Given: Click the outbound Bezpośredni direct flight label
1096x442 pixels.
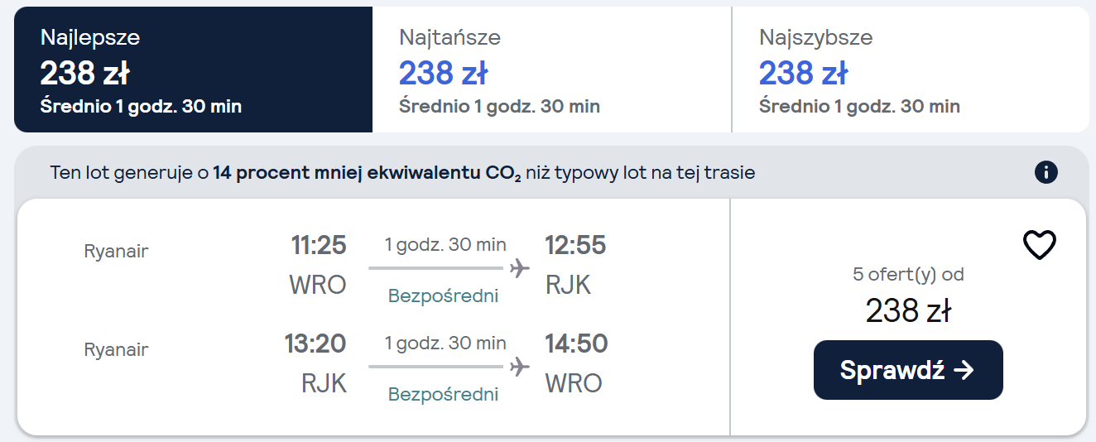Looking at the screenshot, I should click(x=444, y=295).
